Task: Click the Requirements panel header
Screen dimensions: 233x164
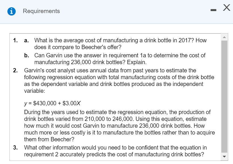Action: pyautogui.click(x=114, y=11)
